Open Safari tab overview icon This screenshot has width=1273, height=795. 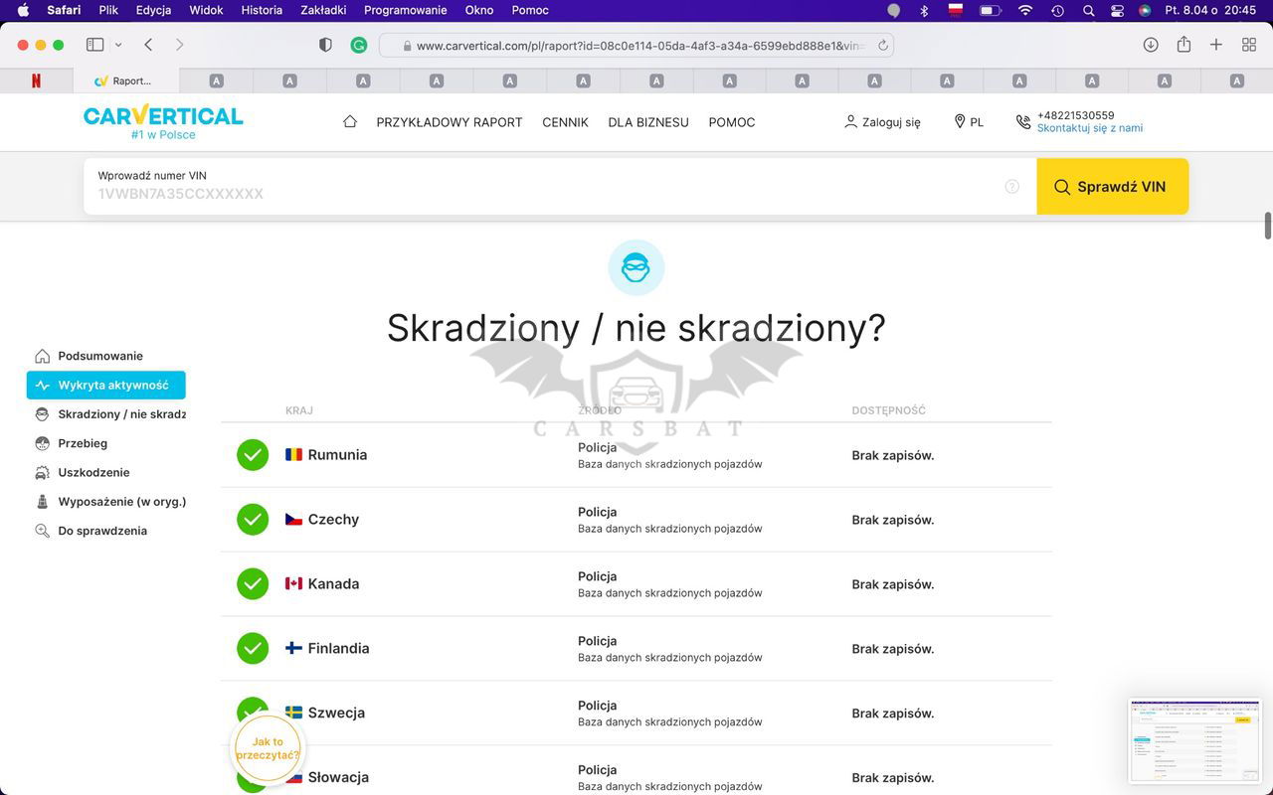1249,45
